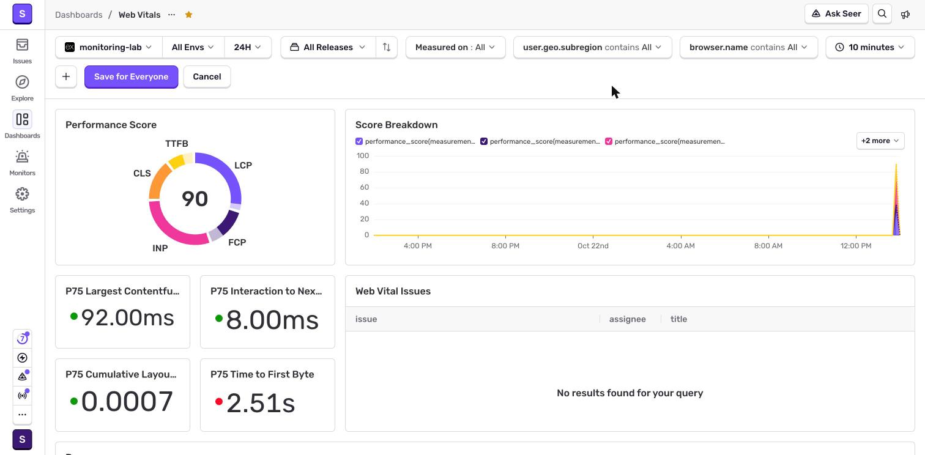This screenshot has width=925, height=455.
Task: Open Ask Seer
Action: coord(836,14)
